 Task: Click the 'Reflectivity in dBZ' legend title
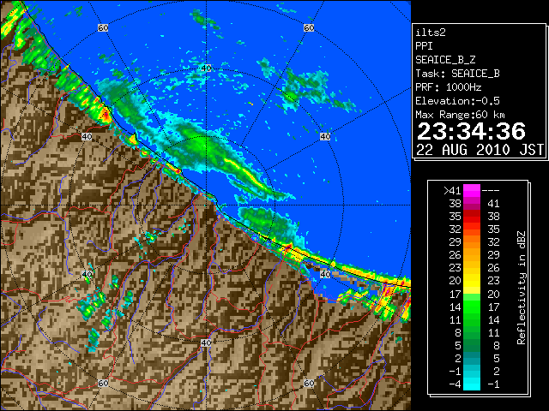pos(521,288)
